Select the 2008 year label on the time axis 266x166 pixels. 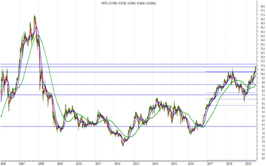(x=41, y=164)
